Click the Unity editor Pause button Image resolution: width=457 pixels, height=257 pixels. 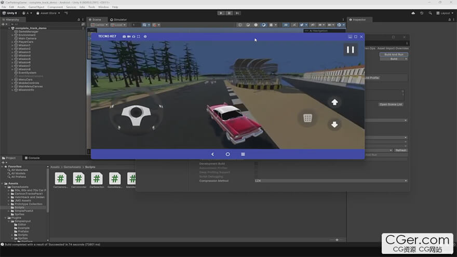point(229,13)
